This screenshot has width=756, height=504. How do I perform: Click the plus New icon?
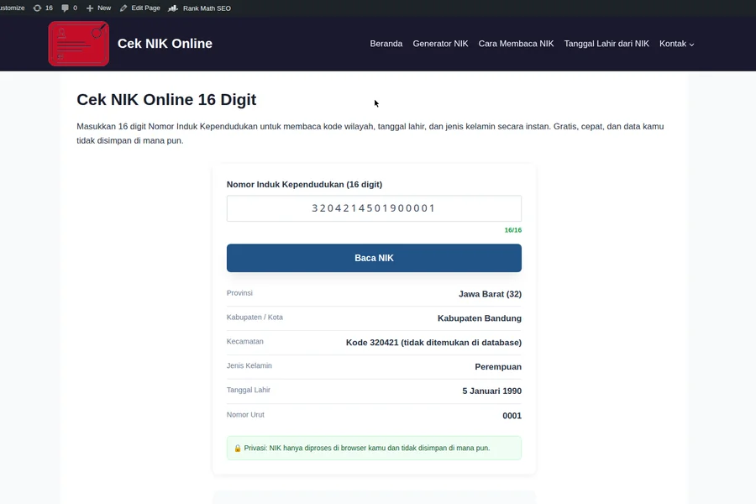(x=90, y=8)
